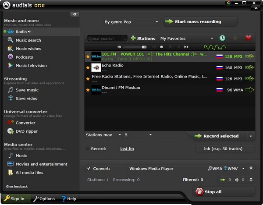Screen dimensions: 263x205
Task: Expand the right panel double-arrow at top
Action: point(256,8)
